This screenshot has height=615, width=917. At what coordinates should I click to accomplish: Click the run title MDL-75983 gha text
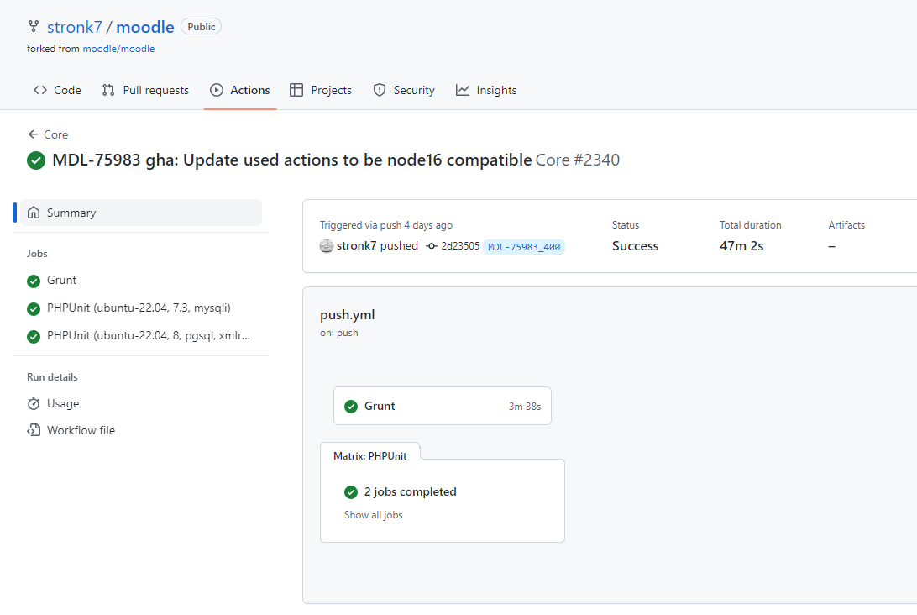(292, 160)
